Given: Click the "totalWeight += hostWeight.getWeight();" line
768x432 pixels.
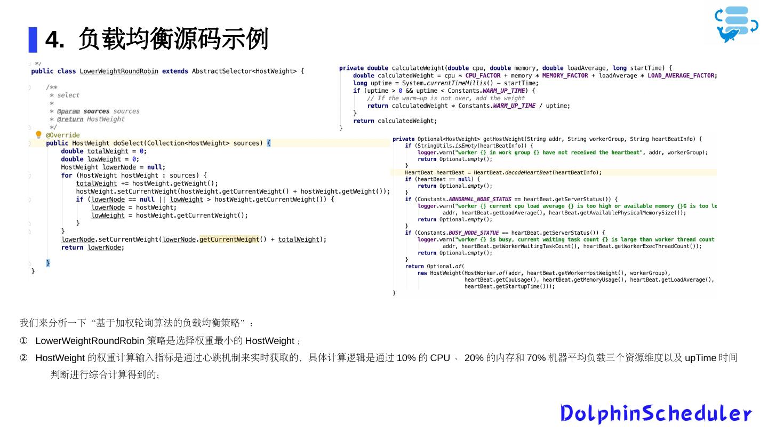Looking at the screenshot, I should point(147,183).
